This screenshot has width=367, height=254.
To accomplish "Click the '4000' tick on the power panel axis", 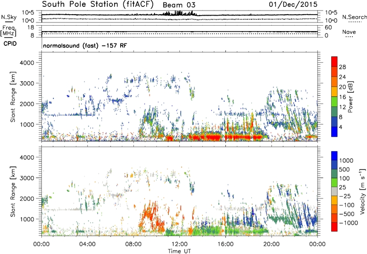I will click(x=27, y=63).
